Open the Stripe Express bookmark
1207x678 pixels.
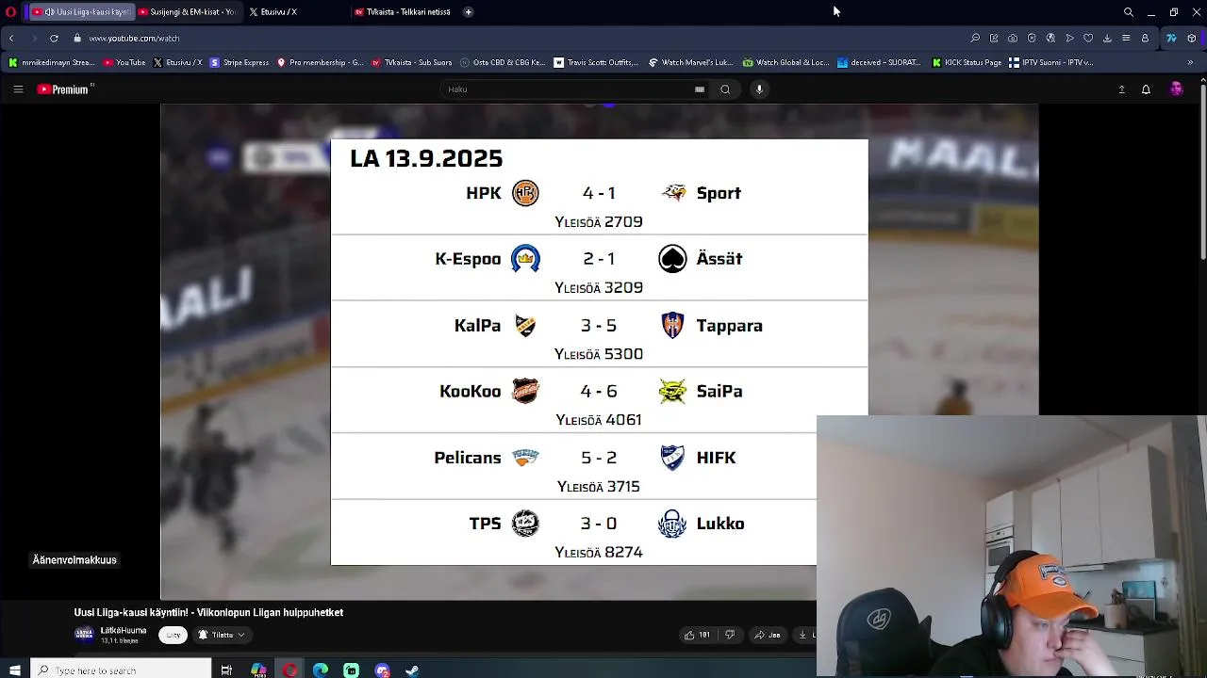[240, 63]
